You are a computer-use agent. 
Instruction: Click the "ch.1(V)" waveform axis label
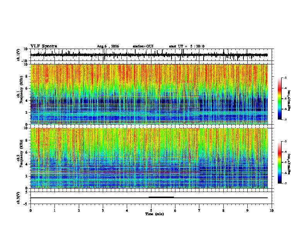point(19,55)
